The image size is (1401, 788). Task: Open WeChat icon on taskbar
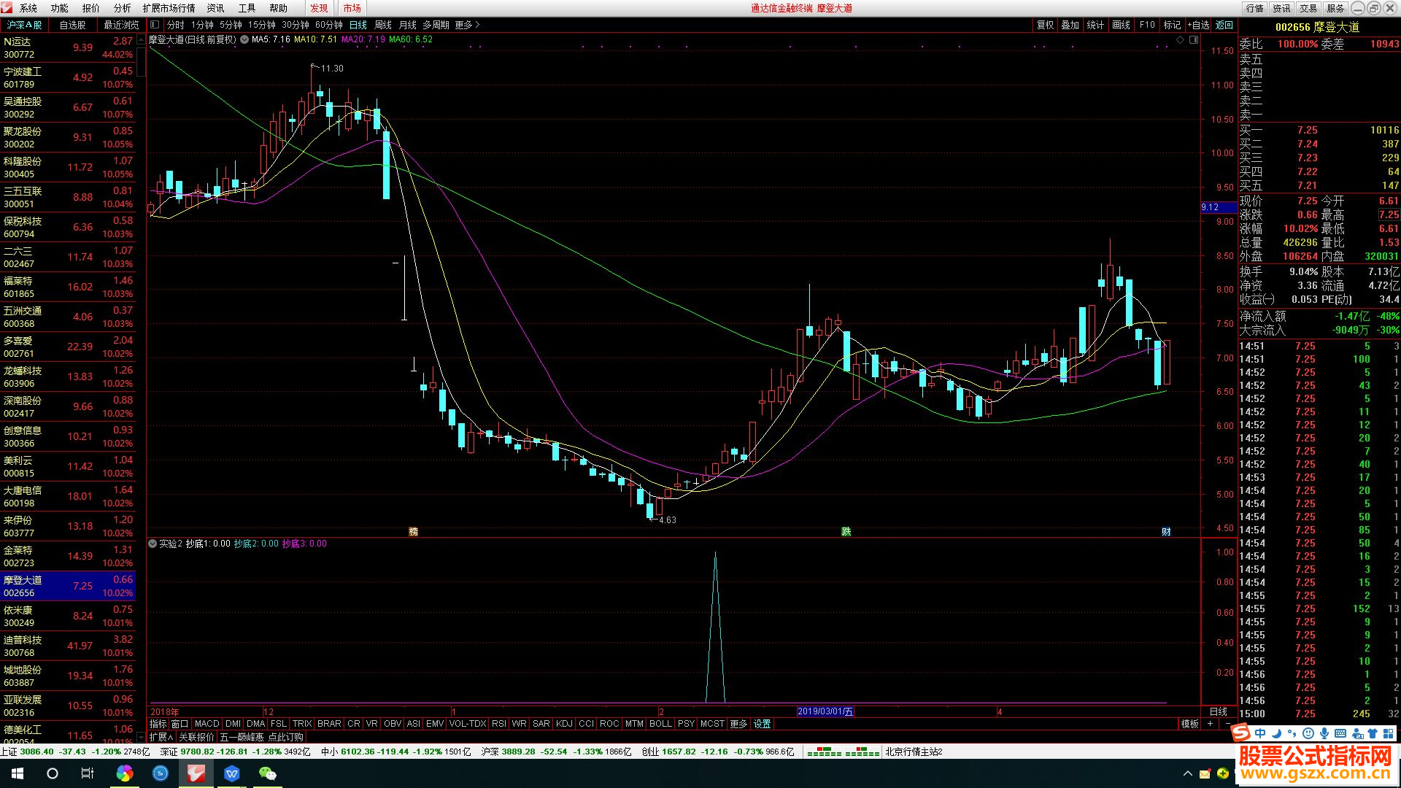(268, 773)
